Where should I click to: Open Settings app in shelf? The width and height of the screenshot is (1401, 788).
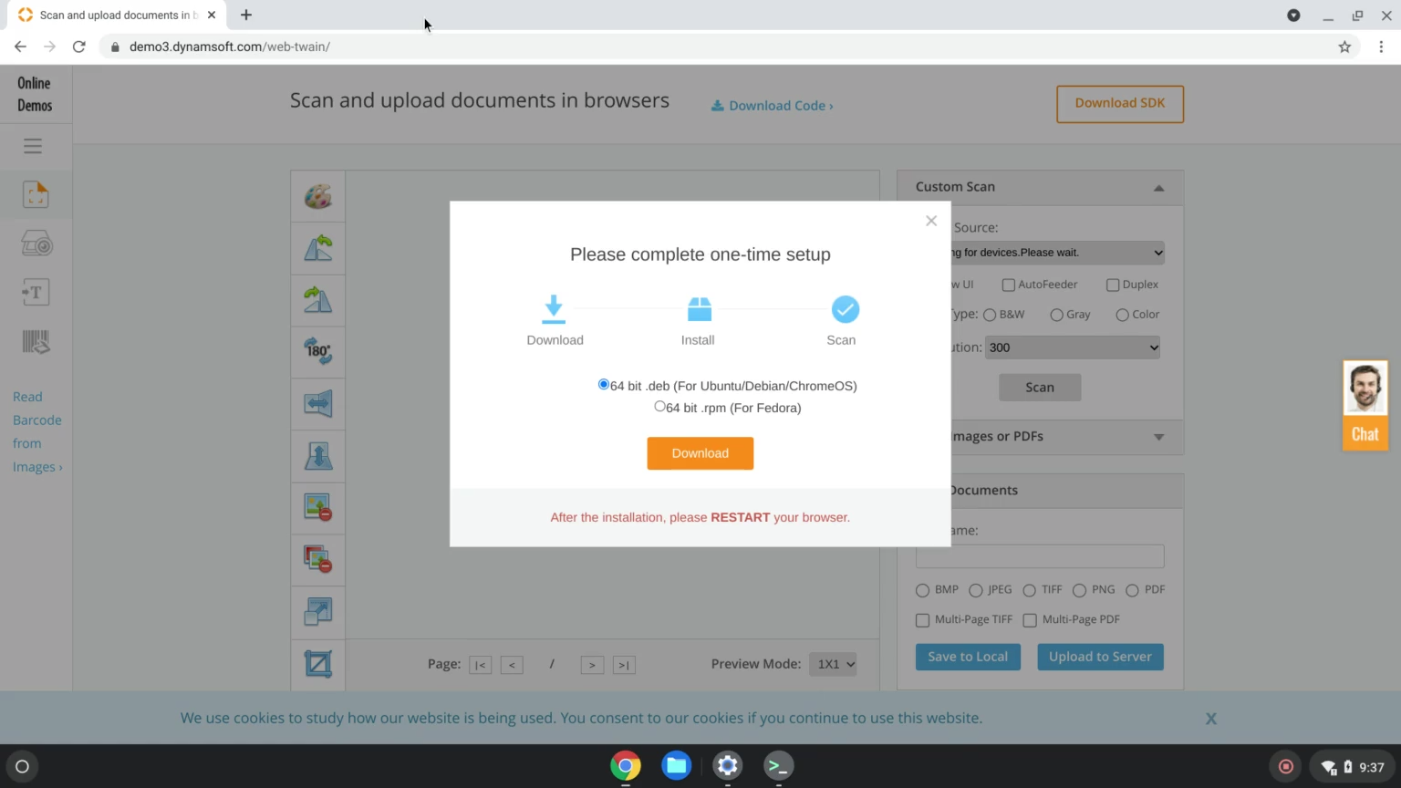(x=728, y=766)
